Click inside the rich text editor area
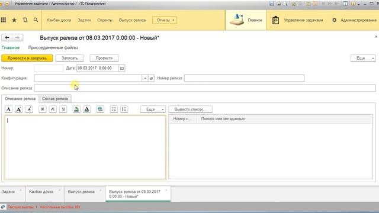The image size is (379, 213). (x=85, y=147)
